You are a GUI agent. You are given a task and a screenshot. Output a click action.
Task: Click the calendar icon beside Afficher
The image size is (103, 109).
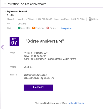90,19
